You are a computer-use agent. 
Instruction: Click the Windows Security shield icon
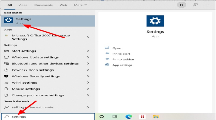(6, 76)
